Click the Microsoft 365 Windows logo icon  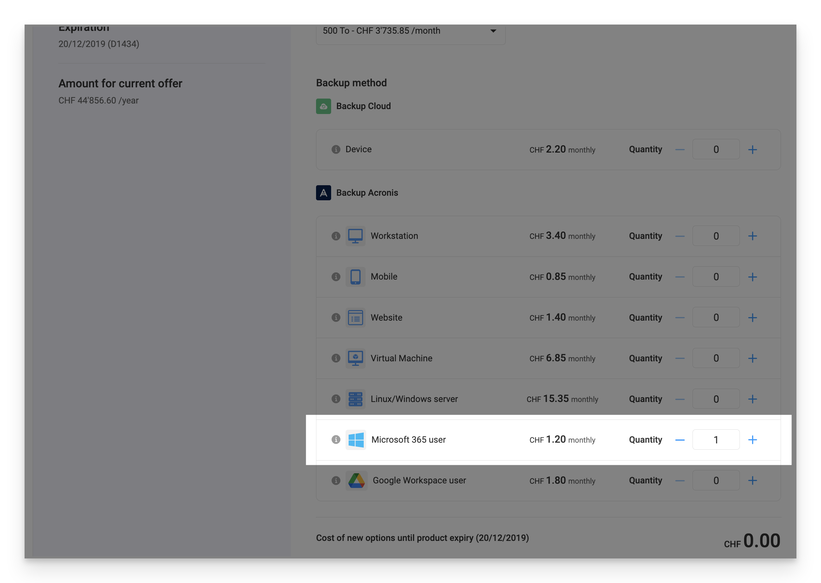click(356, 440)
